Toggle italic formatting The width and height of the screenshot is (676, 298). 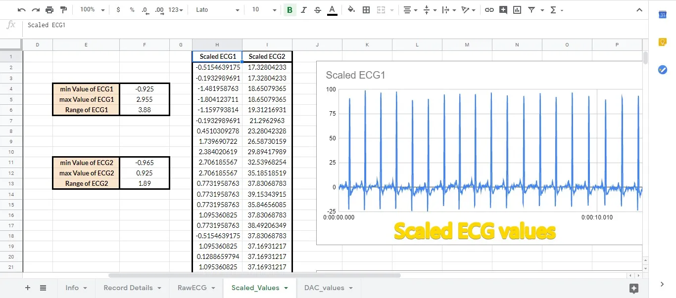304,10
